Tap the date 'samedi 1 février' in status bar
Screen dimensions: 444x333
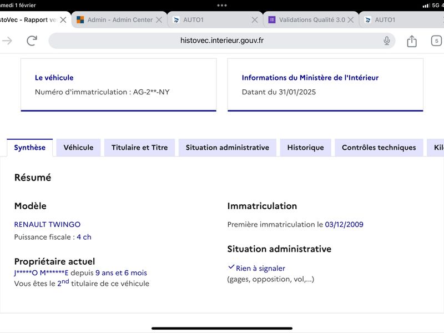pos(18,5)
